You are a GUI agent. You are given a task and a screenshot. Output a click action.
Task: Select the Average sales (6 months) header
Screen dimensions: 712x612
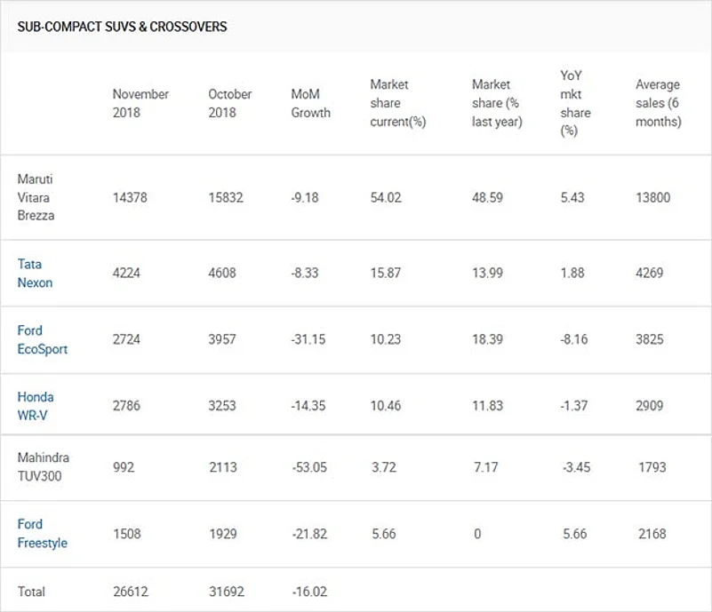tap(658, 103)
